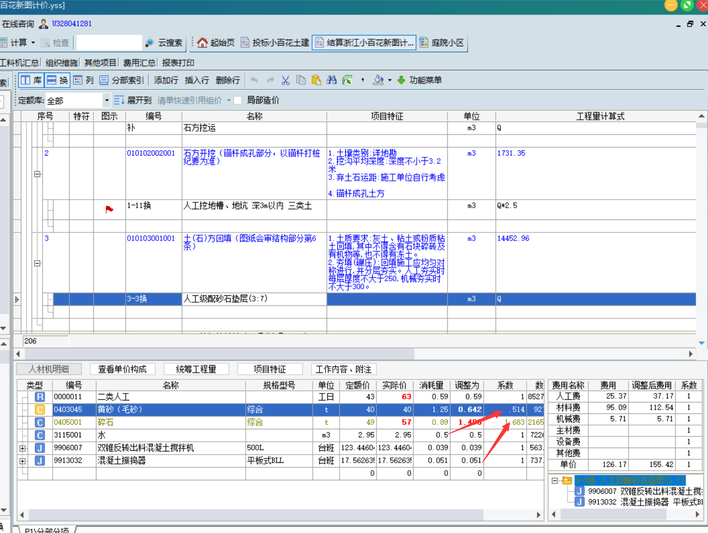This screenshot has width=708, height=533.
Task: Switch to 投标小百花土建 document tab
Action: 275,42
